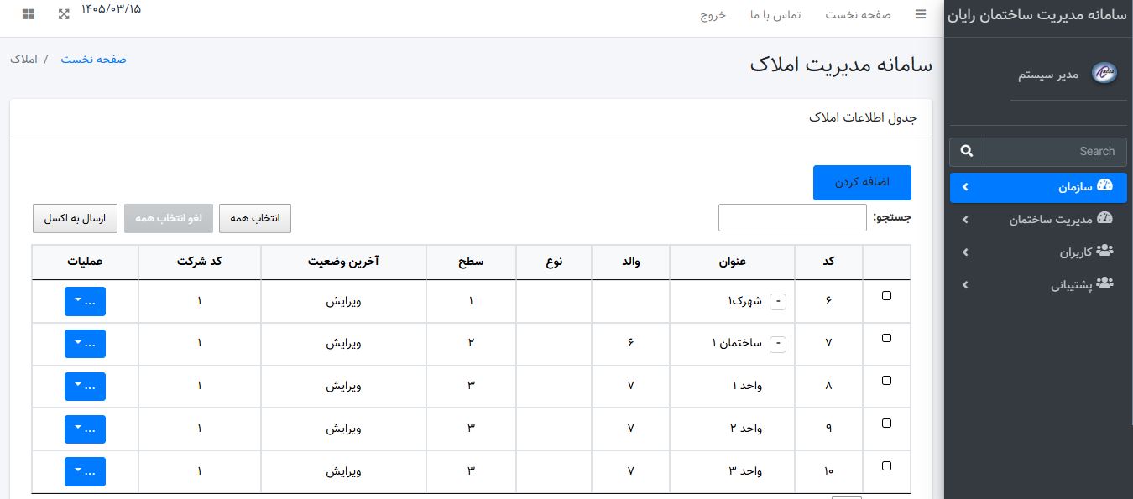
Task: Click the users icon beside پشتیبانی
Action: point(1104,284)
